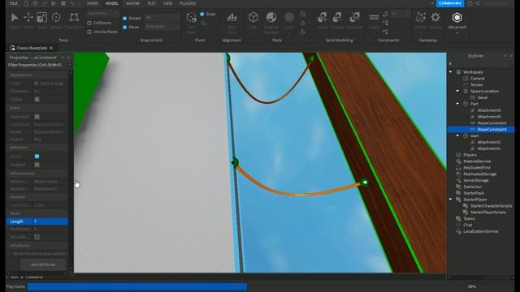This screenshot has width=520, height=292.
Task: Open the Properties panel dropdown arrow
Action: pos(63,58)
